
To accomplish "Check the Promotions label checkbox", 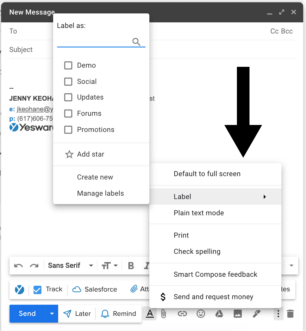I will coord(68,130).
